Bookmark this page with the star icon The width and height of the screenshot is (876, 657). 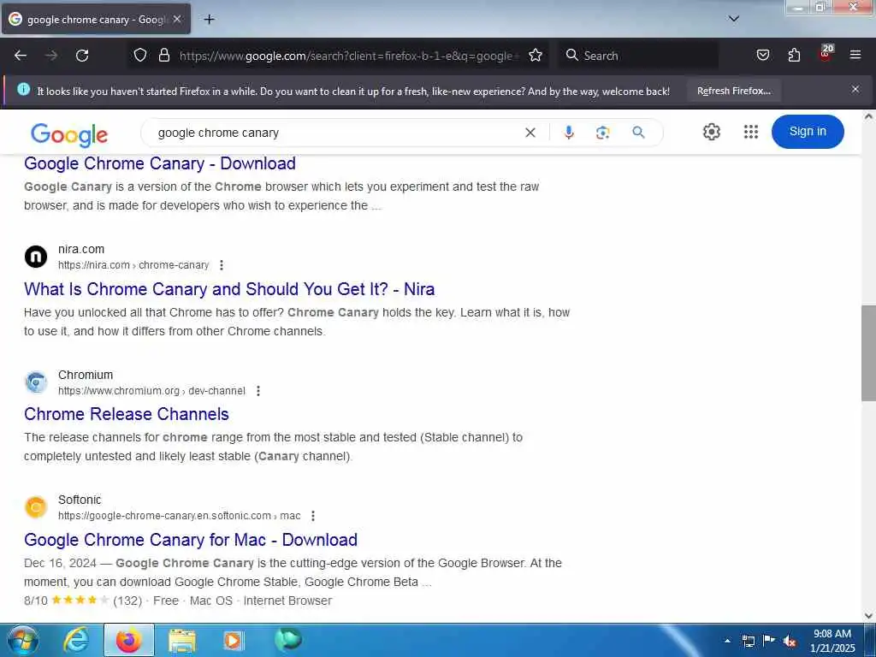pyautogui.click(x=536, y=55)
